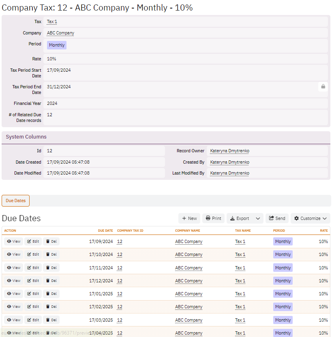Switch to the Due Dates tab
The width and height of the screenshot is (332, 337).
tap(16, 200)
